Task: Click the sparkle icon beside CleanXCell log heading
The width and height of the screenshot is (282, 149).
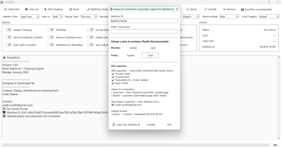Action: click(4, 58)
